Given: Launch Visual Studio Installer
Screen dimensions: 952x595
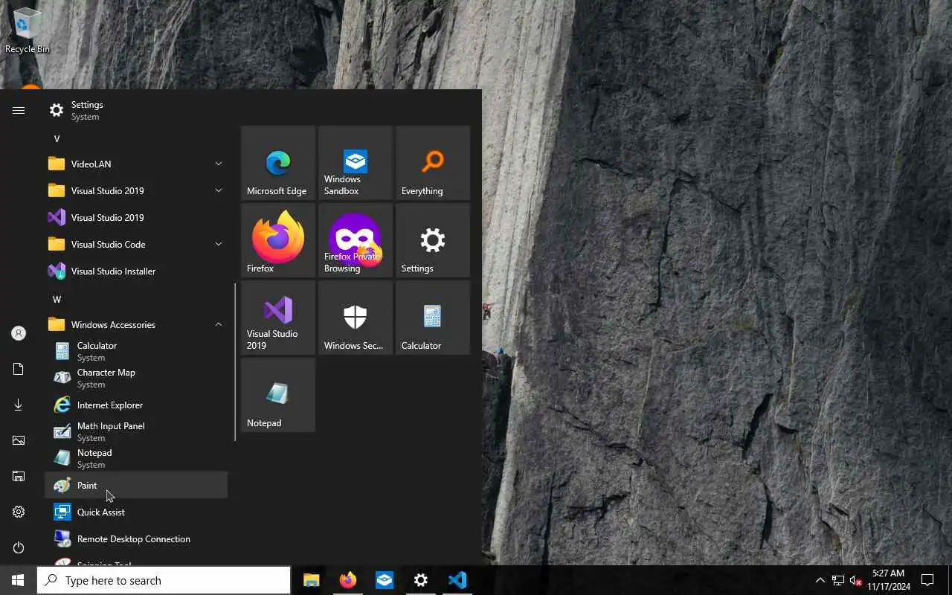Looking at the screenshot, I should tap(136, 271).
